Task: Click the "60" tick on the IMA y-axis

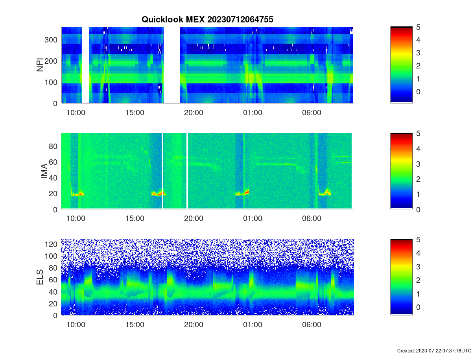Action: (54, 162)
